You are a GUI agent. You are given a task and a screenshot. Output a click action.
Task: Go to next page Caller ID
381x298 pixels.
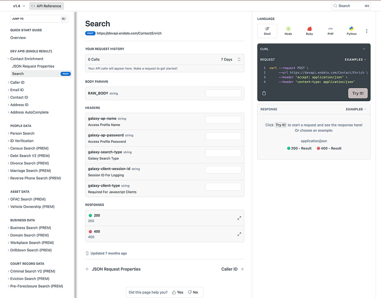[x=233, y=269]
